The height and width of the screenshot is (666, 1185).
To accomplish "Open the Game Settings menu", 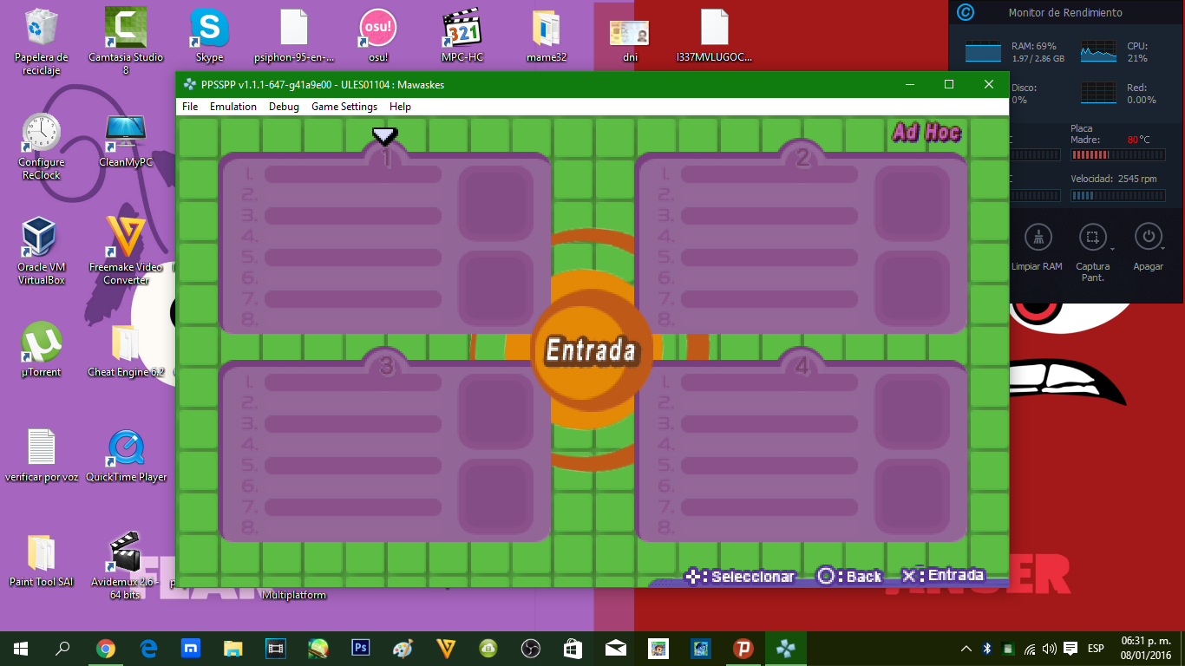I will (x=344, y=107).
